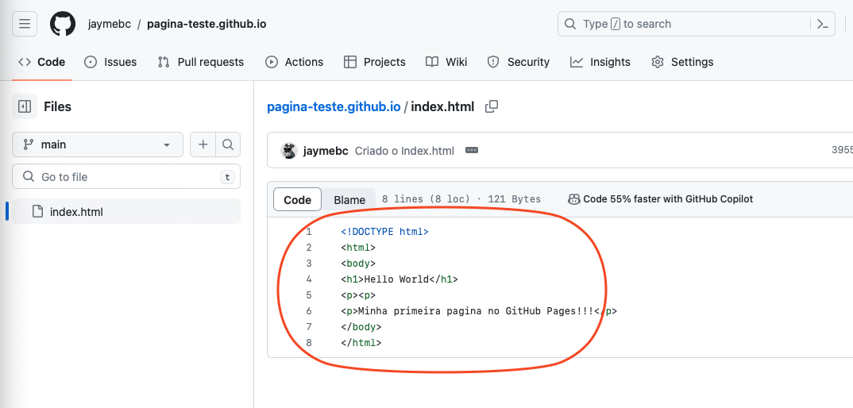Switch to Blame view toggle
The width and height of the screenshot is (853, 408).
349,199
